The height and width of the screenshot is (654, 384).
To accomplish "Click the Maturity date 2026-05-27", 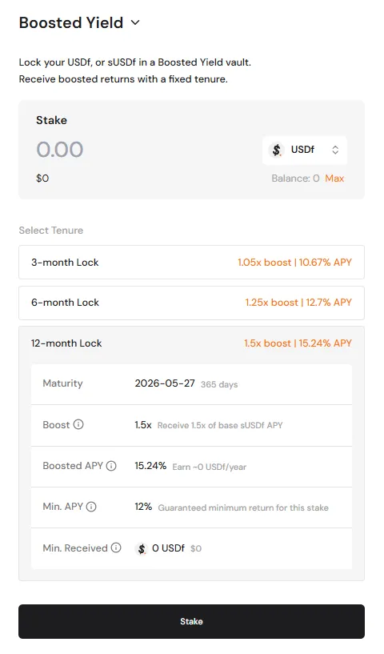I will point(165,383).
